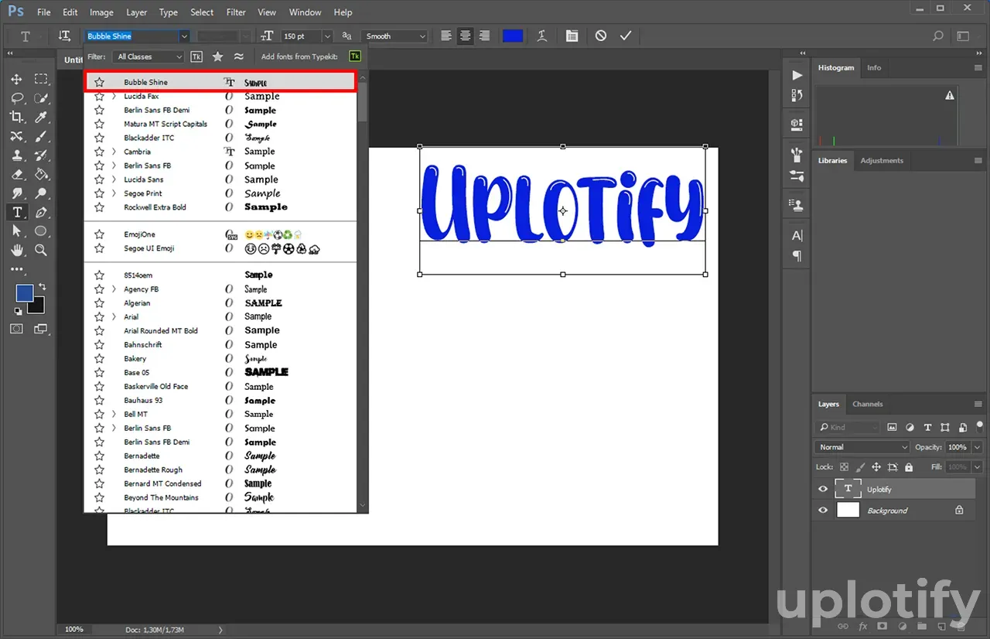Viewport: 990px width, 639px height.
Task: Select the Rectangular Marquee tool
Action: 41,80
